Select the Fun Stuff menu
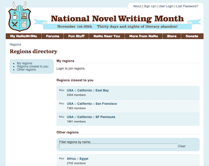This screenshot has width=209, height=166. pyautogui.click(x=76, y=36)
